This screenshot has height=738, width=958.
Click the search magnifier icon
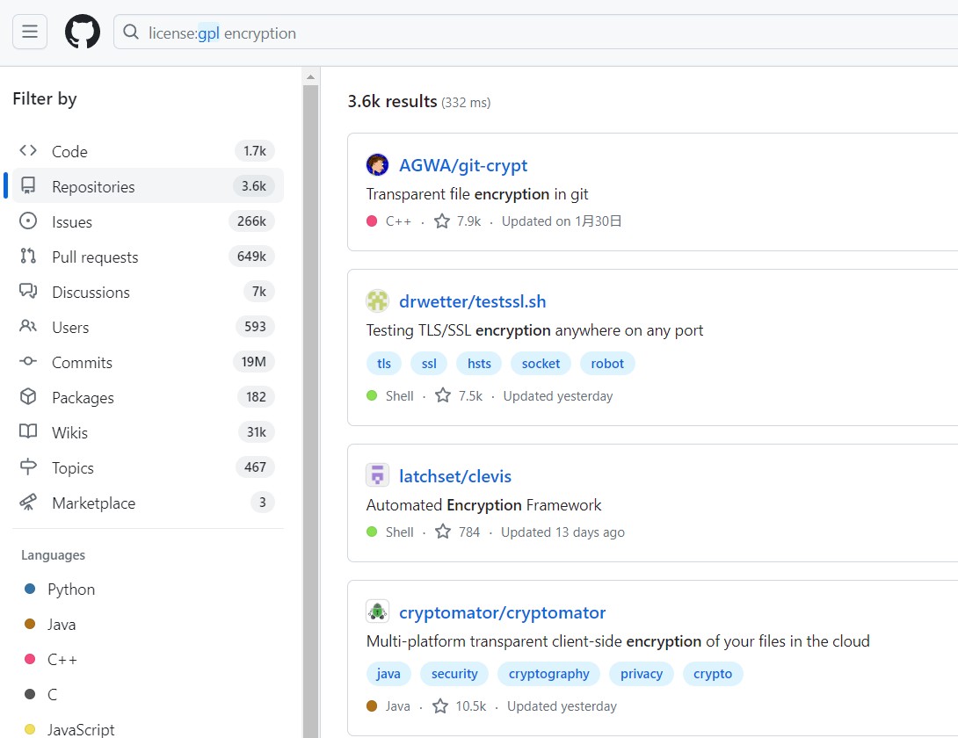pos(131,32)
